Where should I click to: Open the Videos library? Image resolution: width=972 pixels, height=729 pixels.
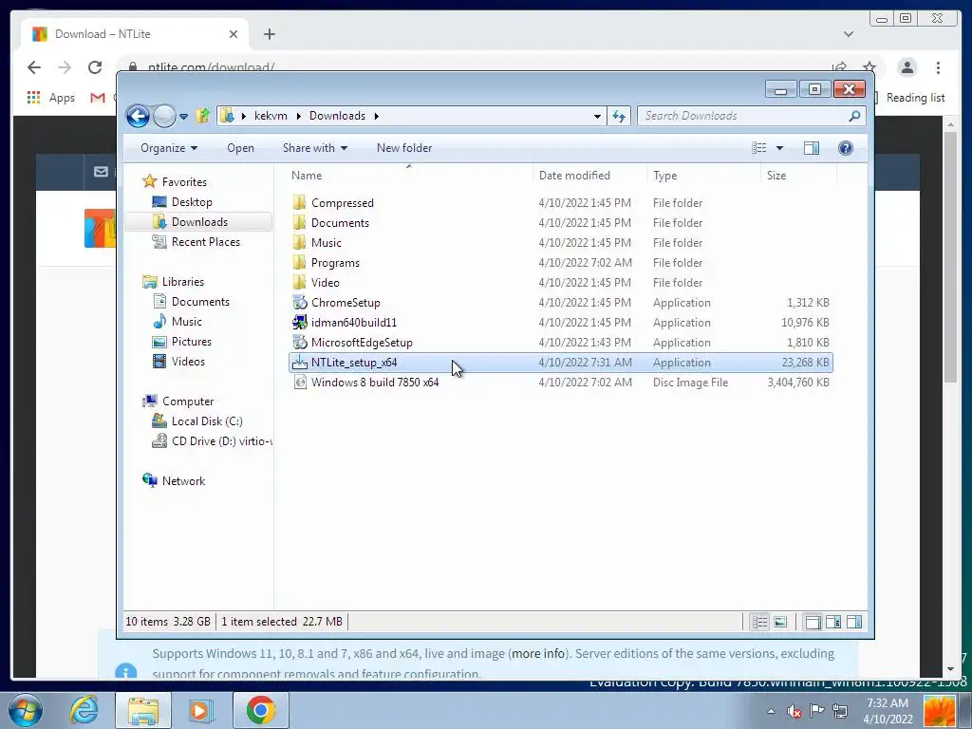[x=188, y=362]
